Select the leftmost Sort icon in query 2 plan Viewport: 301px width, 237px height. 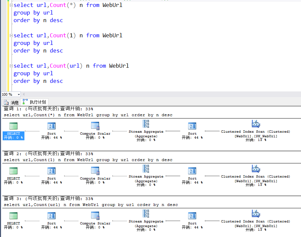point(51,171)
